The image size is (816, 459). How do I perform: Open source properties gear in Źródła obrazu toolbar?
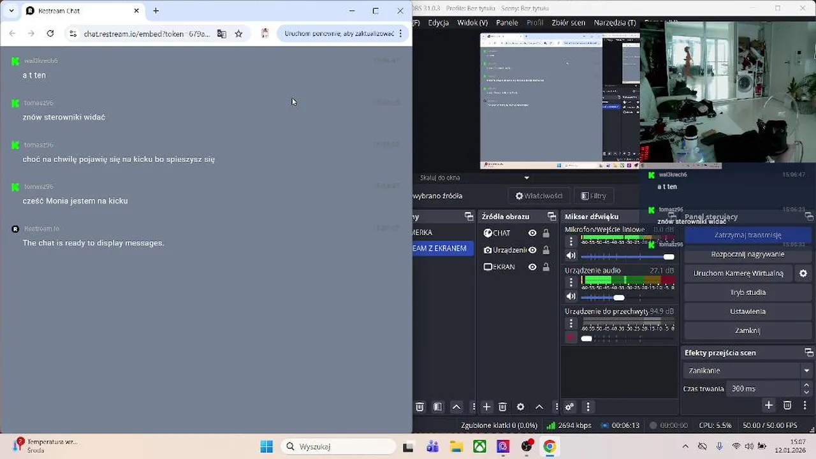[520, 407]
